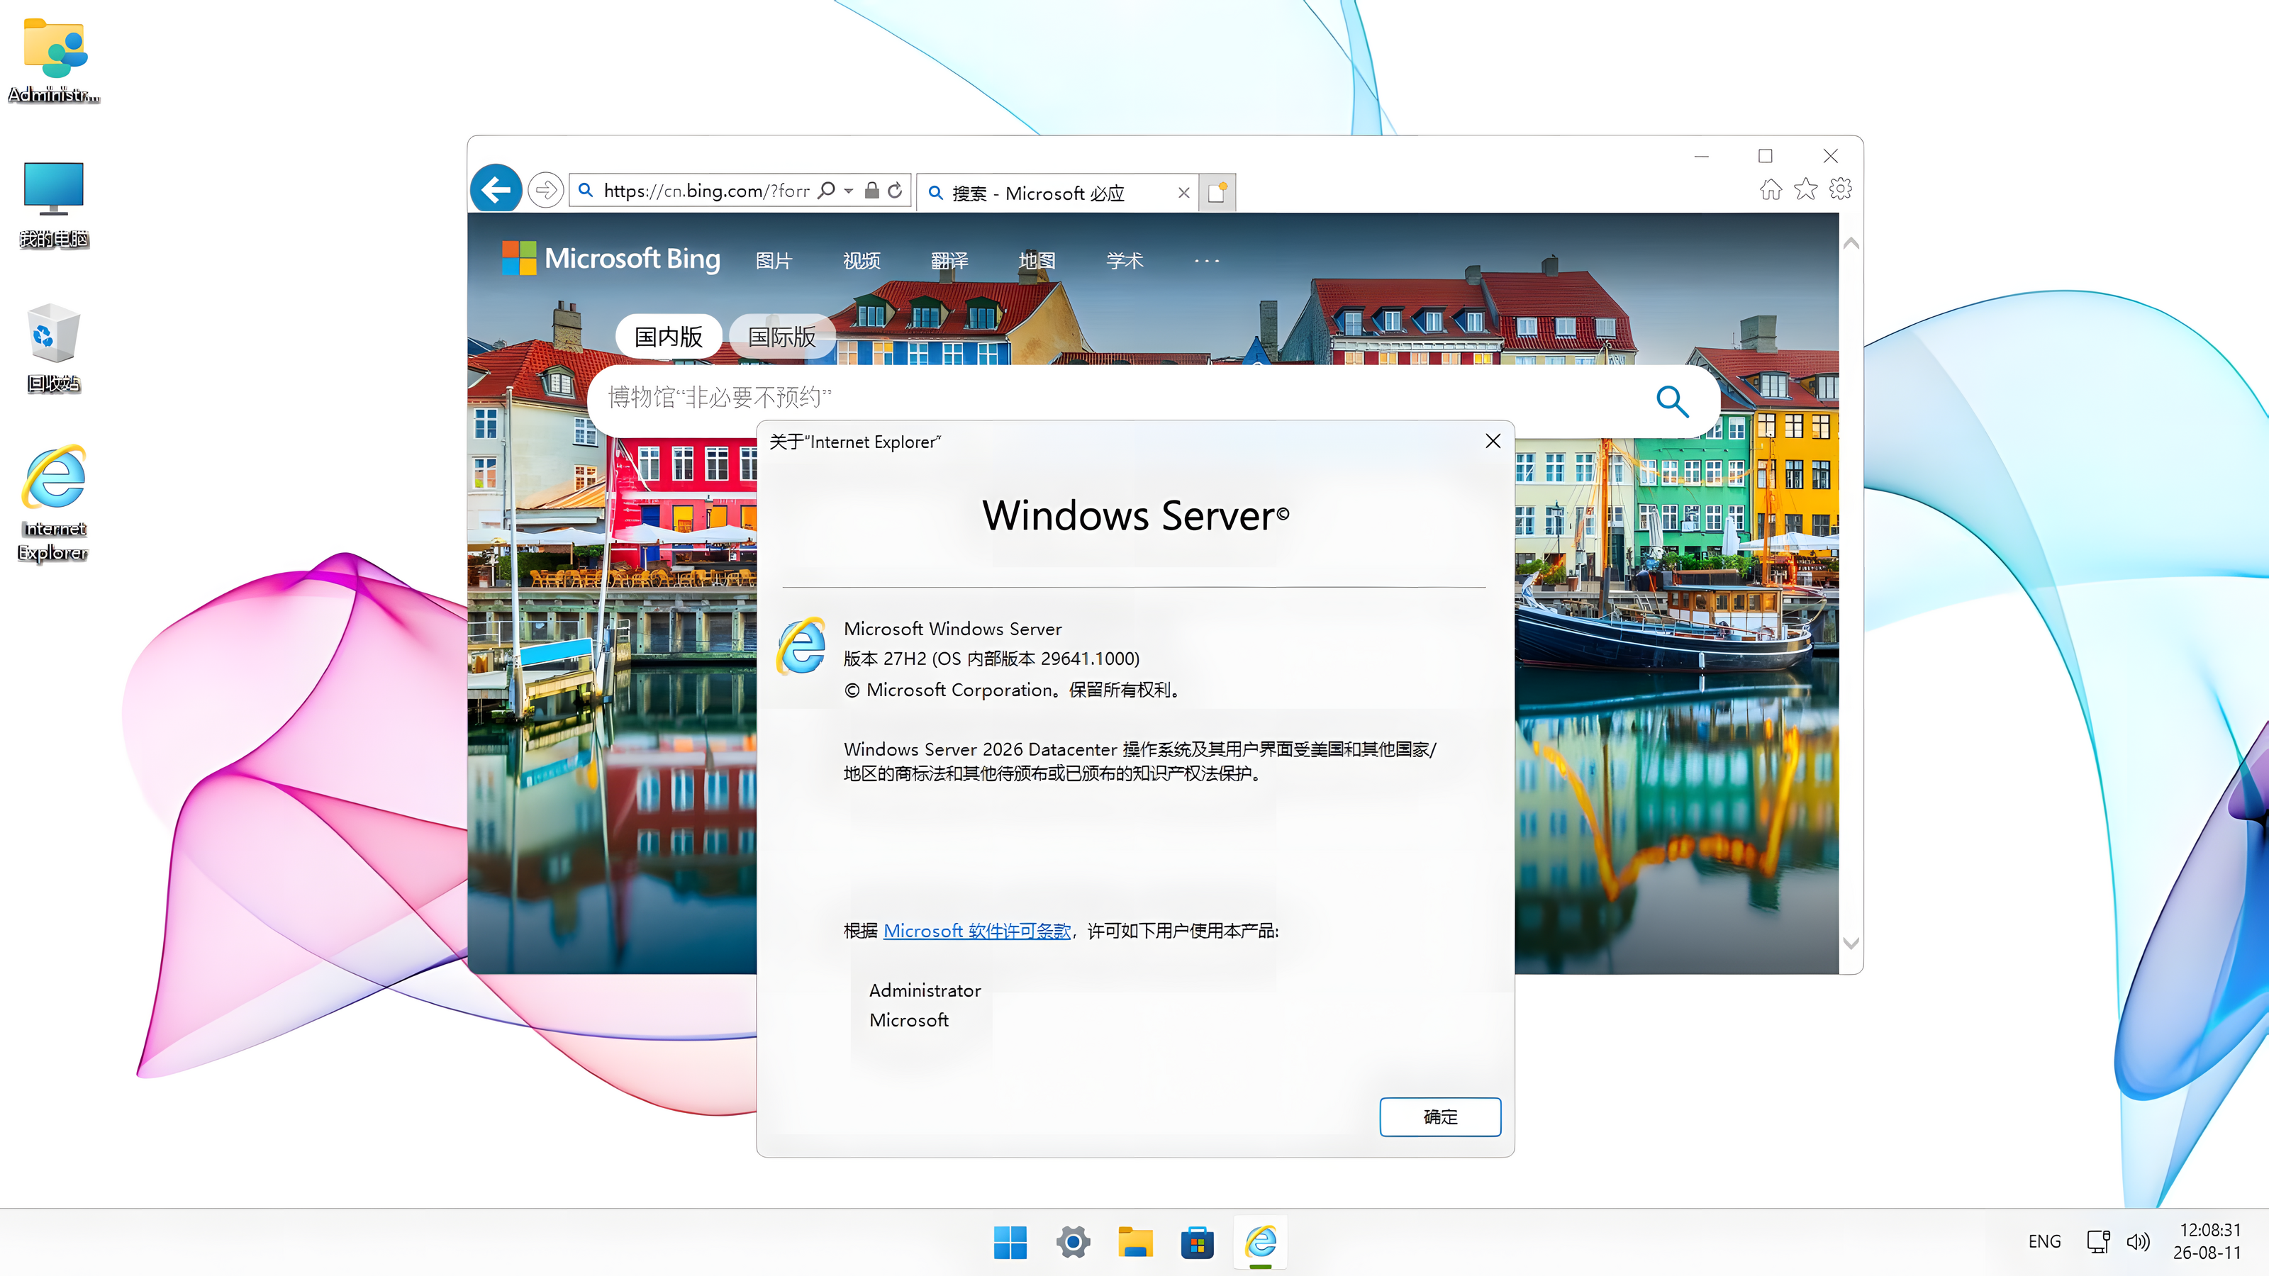Open Microsoft Store from the taskbar
Image resolution: width=2269 pixels, height=1276 pixels.
(x=1198, y=1243)
